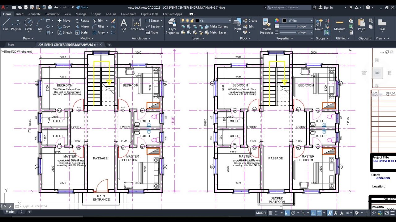
Task: Open the Parametric ribbon tab
Action: [x=53, y=14]
